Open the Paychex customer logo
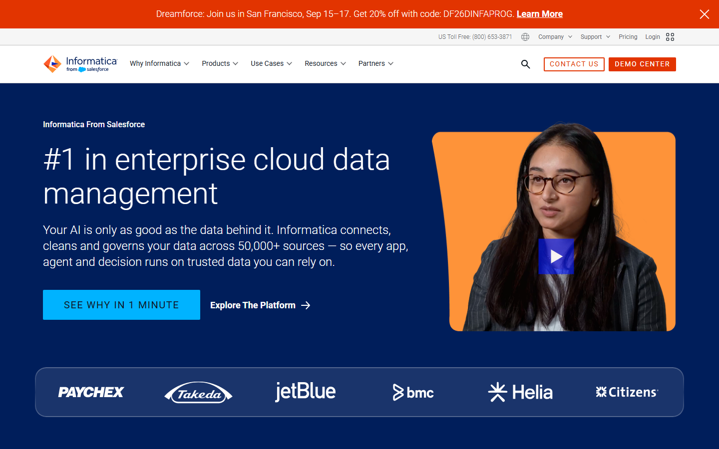The height and width of the screenshot is (449, 719). (x=91, y=392)
